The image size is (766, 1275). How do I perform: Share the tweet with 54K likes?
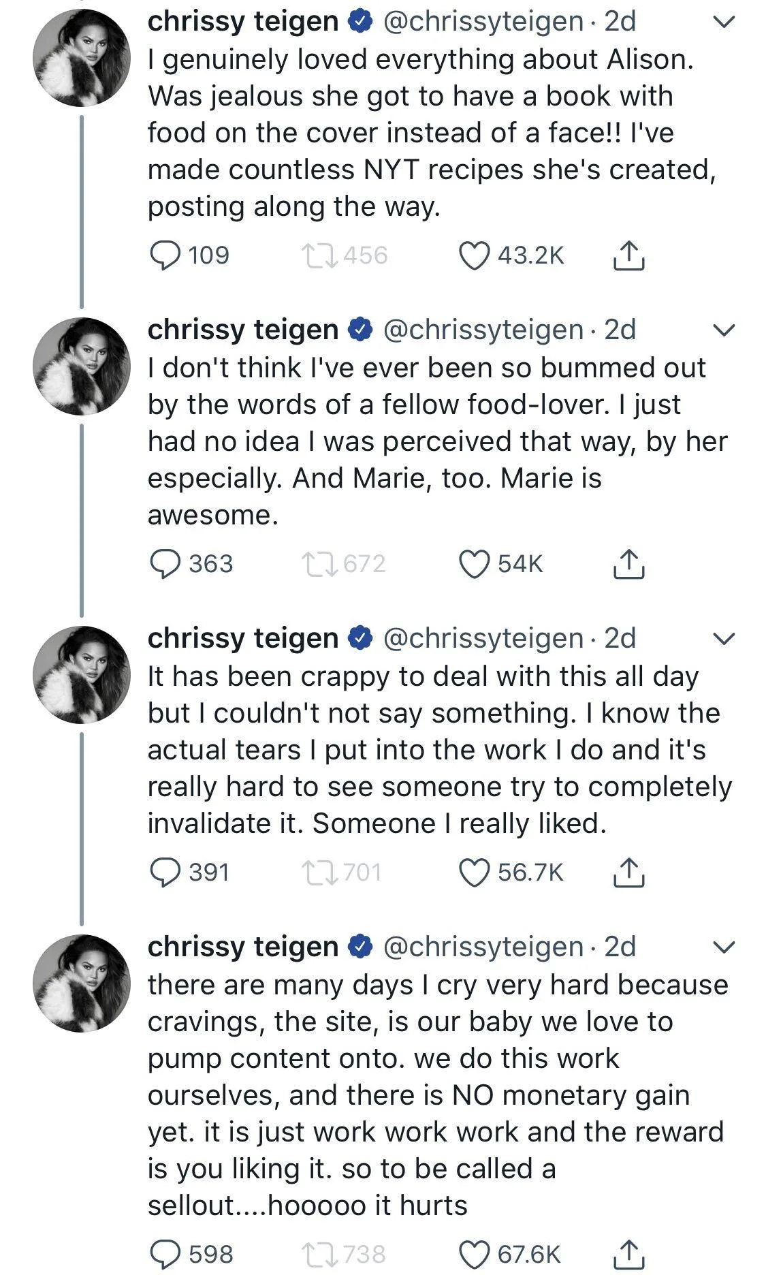[629, 564]
